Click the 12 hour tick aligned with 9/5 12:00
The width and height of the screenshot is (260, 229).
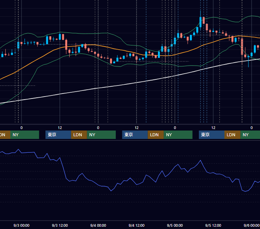[213, 128]
